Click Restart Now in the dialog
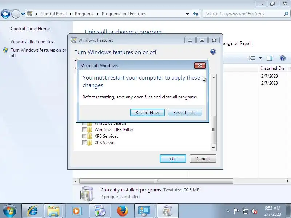The image size is (291, 218). tap(147, 113)
